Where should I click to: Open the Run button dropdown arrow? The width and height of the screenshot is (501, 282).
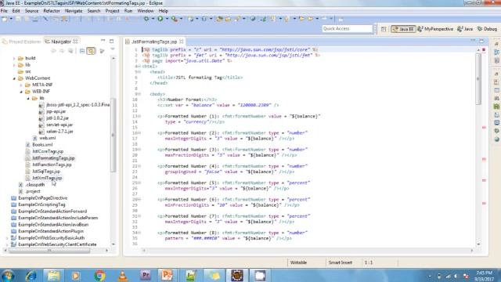click(x=167, y=19)
